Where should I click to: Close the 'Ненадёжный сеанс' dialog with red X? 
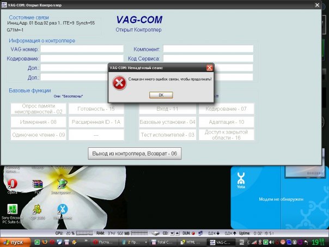209,68
